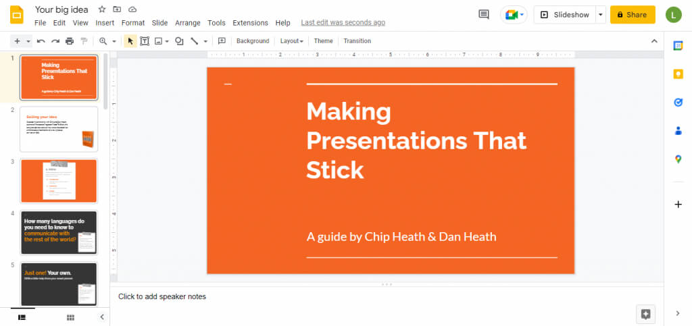Click the Share button

point(633,14)
